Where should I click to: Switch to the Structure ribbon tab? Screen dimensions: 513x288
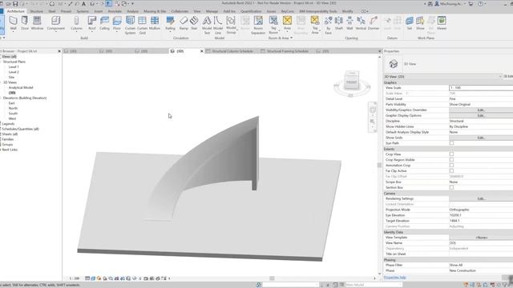coord(36,11)
